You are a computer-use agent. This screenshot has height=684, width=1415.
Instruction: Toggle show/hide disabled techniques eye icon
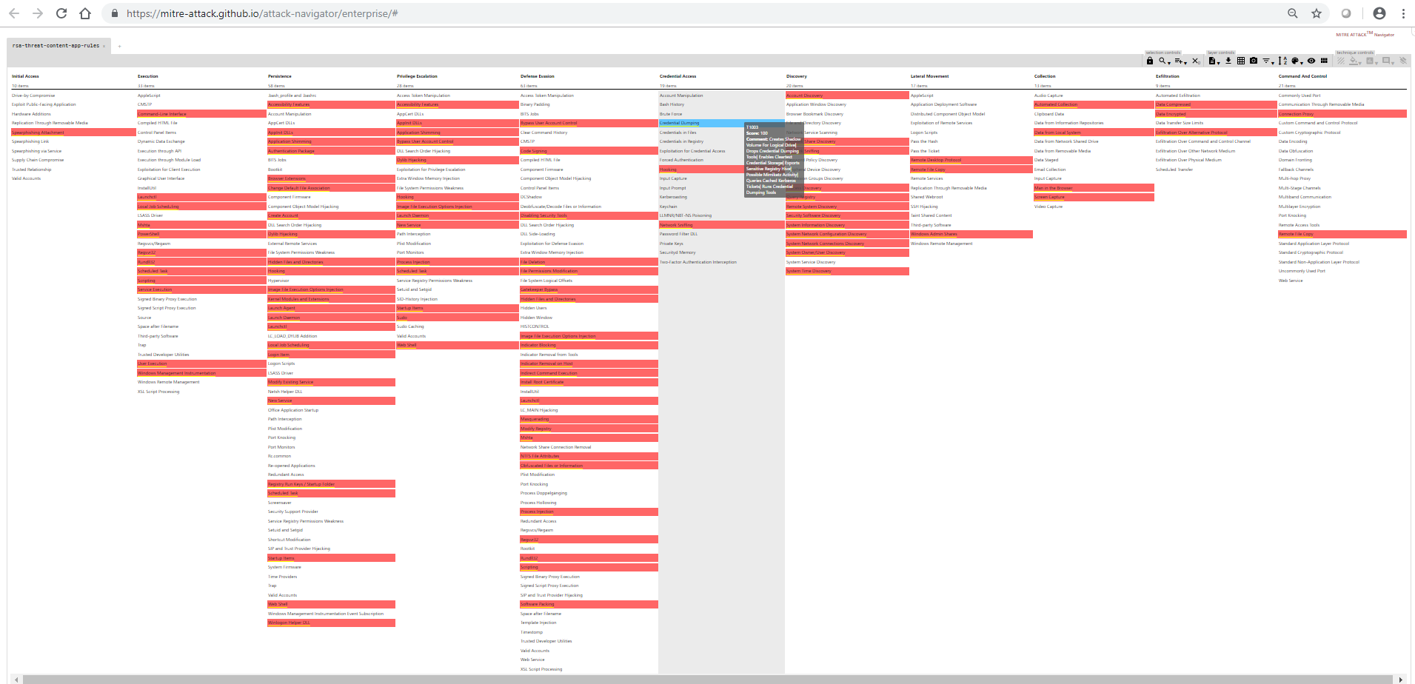tap(1311, 61)
